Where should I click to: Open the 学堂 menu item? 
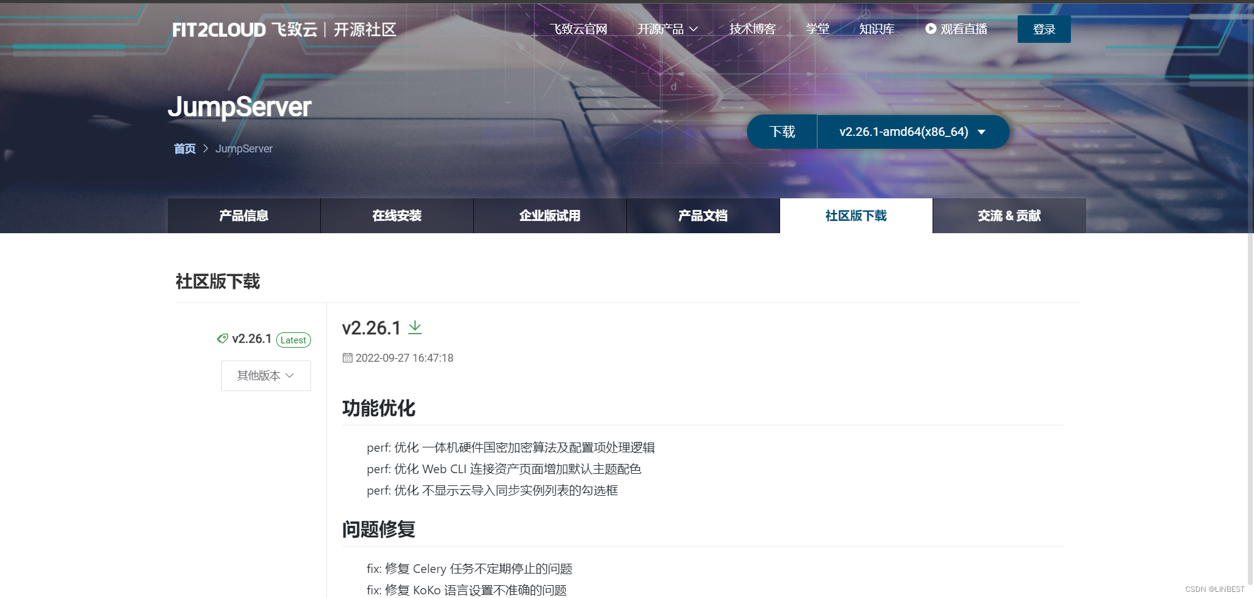click(x=818, y=29)
